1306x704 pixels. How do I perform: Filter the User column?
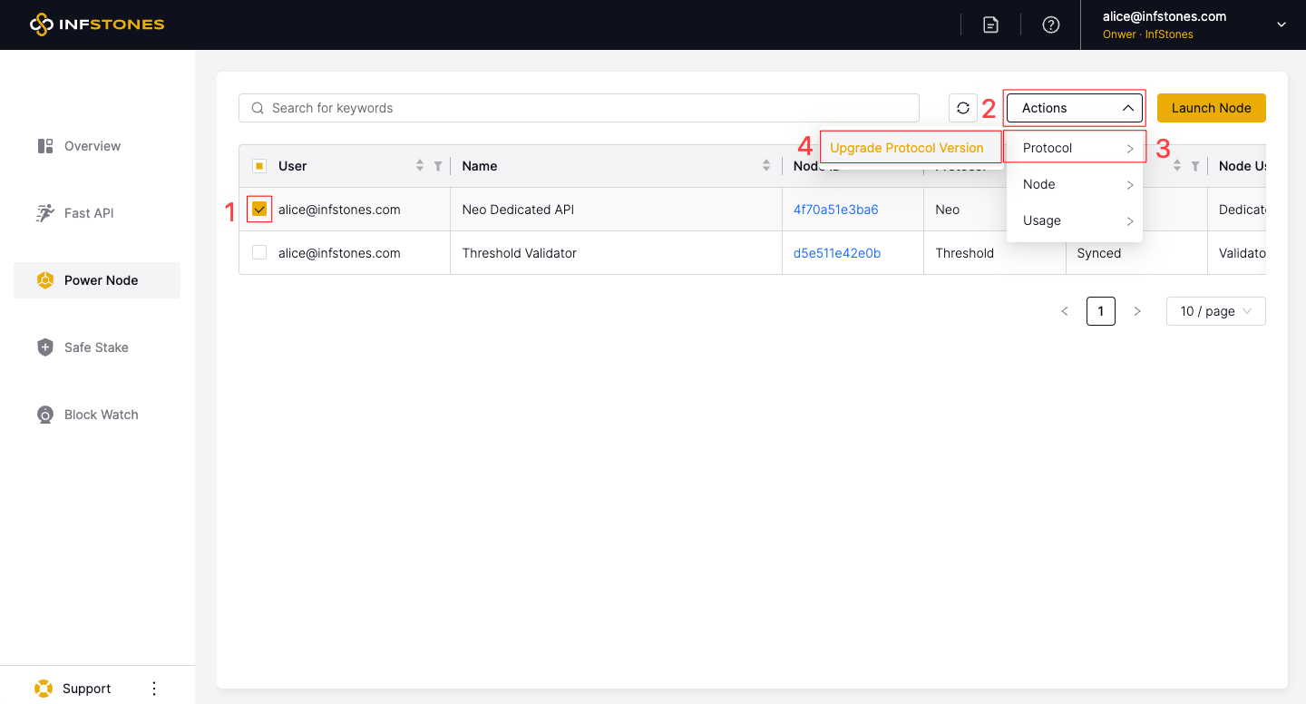coord(438,166)
